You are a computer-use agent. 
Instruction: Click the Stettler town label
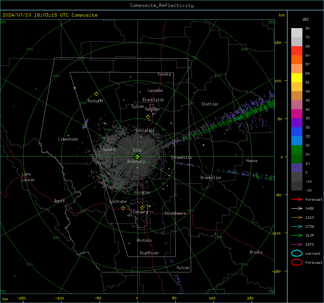pos(210,104)
